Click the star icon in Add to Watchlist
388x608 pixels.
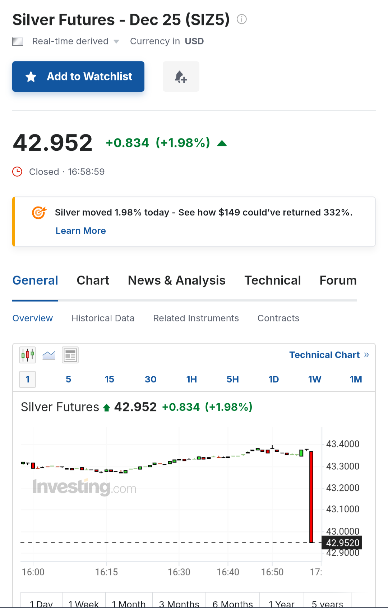tap(31, 77)
